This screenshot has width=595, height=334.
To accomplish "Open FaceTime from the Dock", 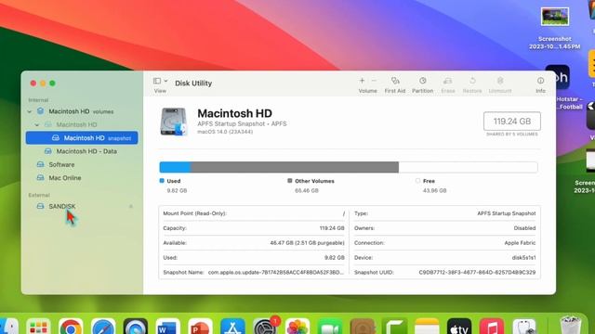I will click(330, 328).
